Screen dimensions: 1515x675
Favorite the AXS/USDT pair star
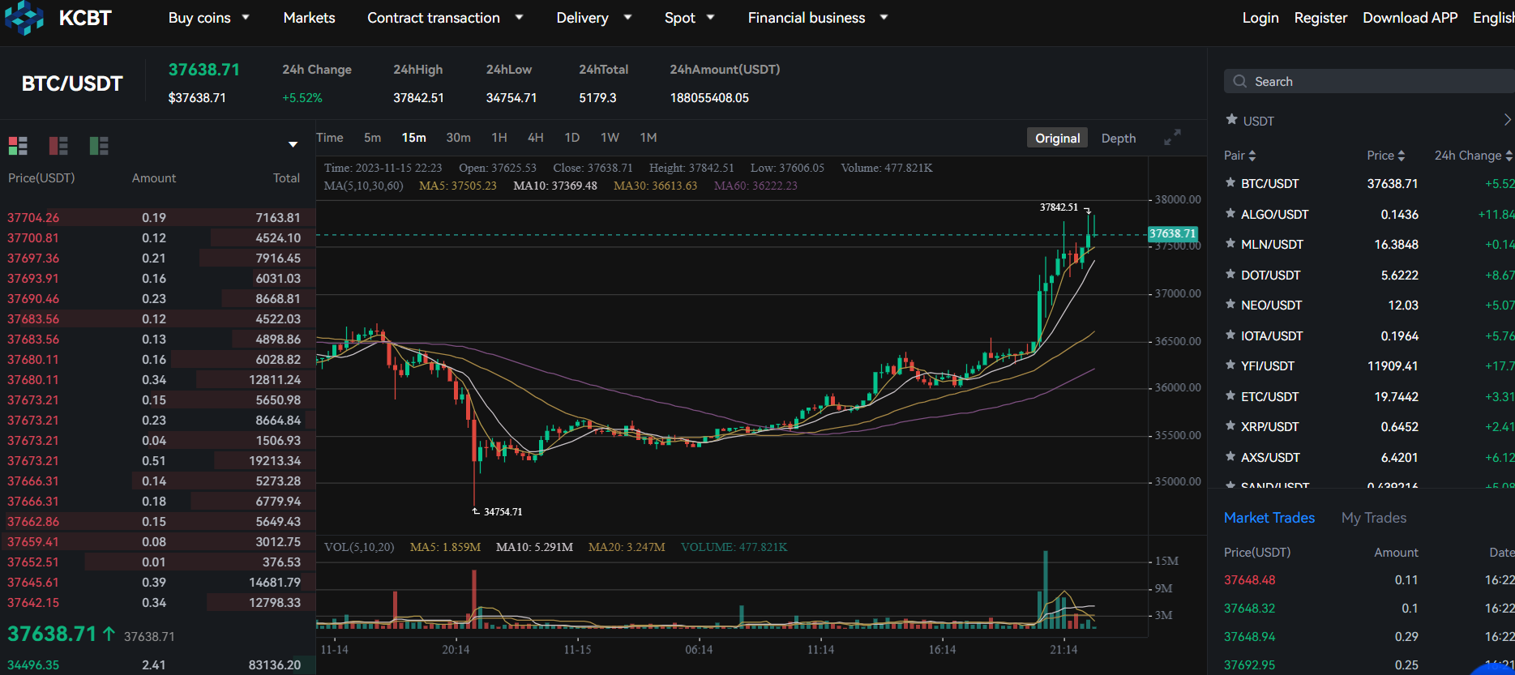pyautogui.click(x=1230, y=457)
